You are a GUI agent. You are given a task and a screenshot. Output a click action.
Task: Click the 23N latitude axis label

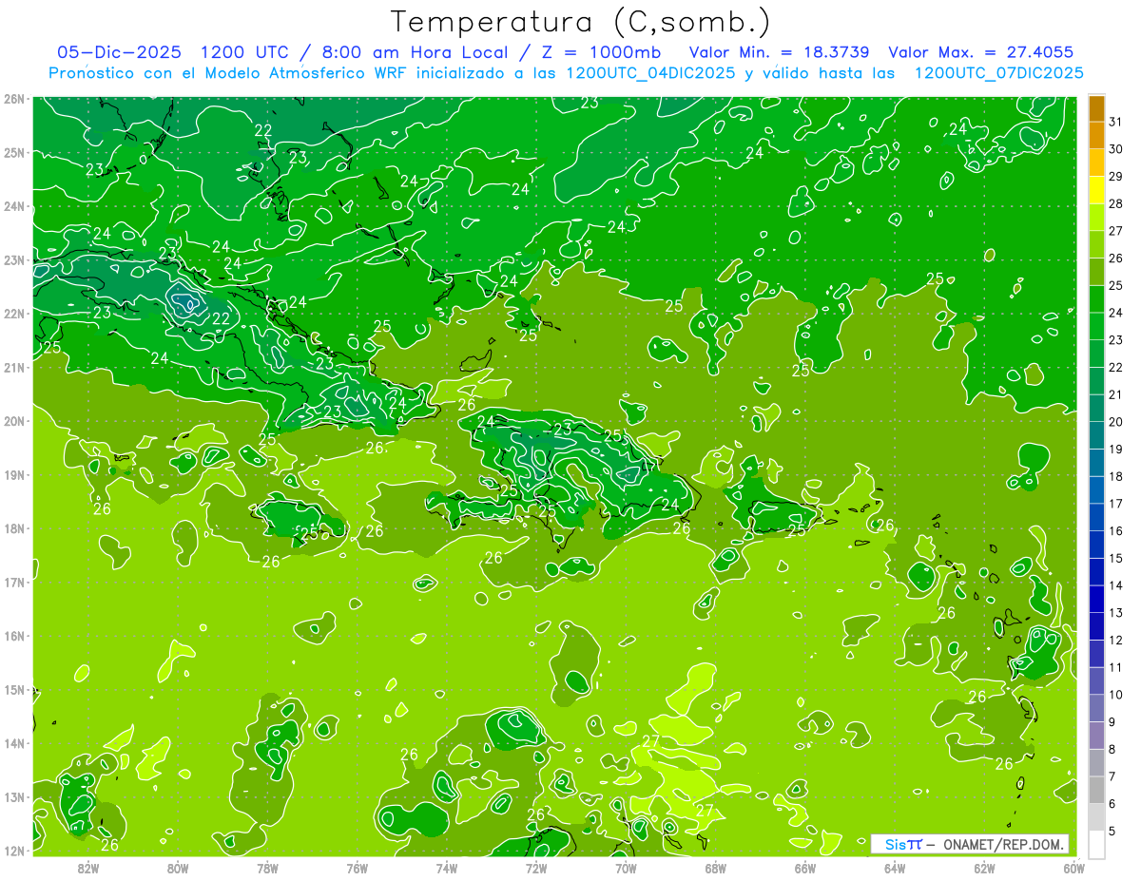coord(13,259)
